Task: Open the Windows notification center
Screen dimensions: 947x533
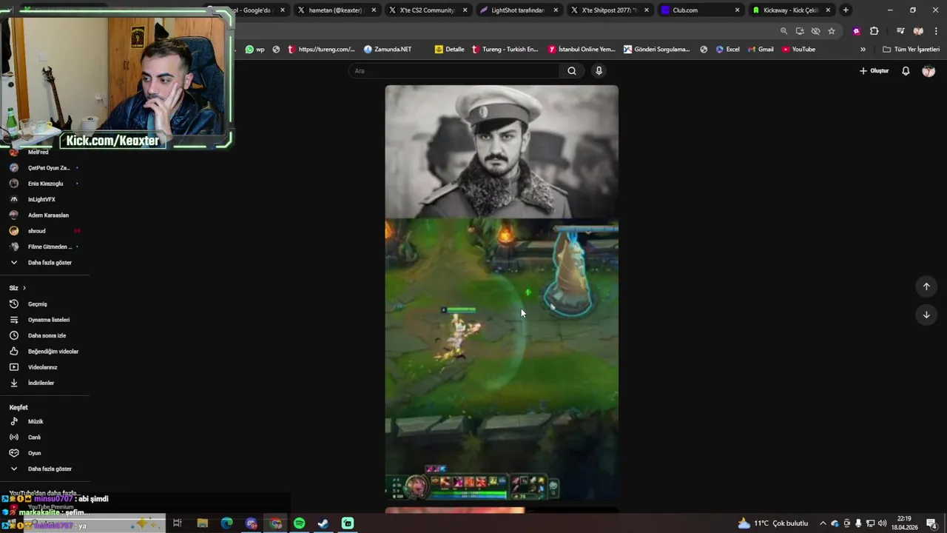Action: [x=931, y=523]
